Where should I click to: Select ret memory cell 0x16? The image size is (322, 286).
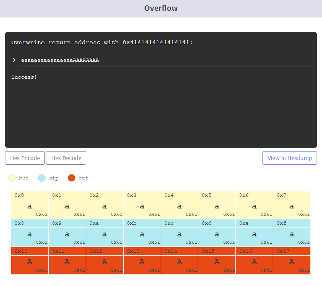click(x=254, y=261)
